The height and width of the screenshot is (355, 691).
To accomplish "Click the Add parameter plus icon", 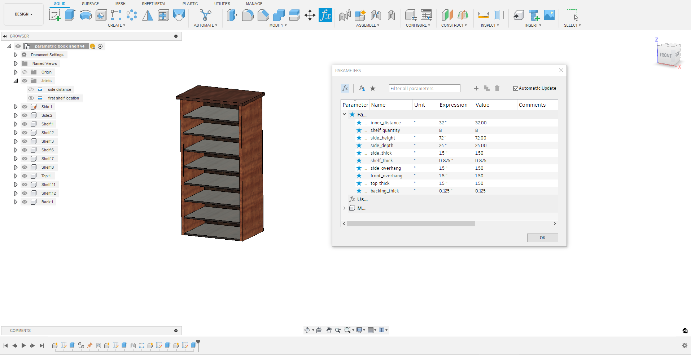I will [x=476, y=88].
